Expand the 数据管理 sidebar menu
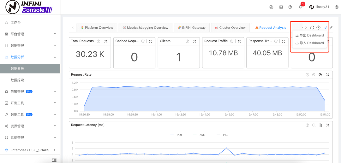 (x=30, y=46)
